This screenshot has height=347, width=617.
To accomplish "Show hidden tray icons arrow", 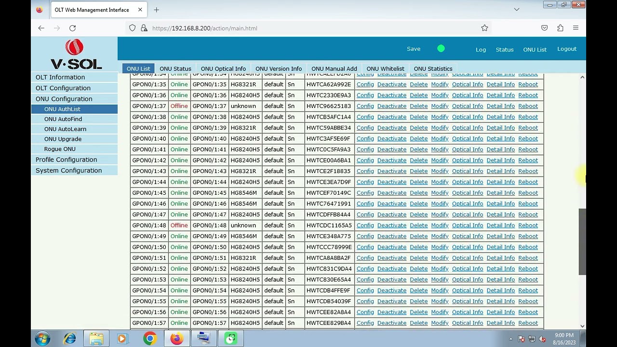I will 511,339.
